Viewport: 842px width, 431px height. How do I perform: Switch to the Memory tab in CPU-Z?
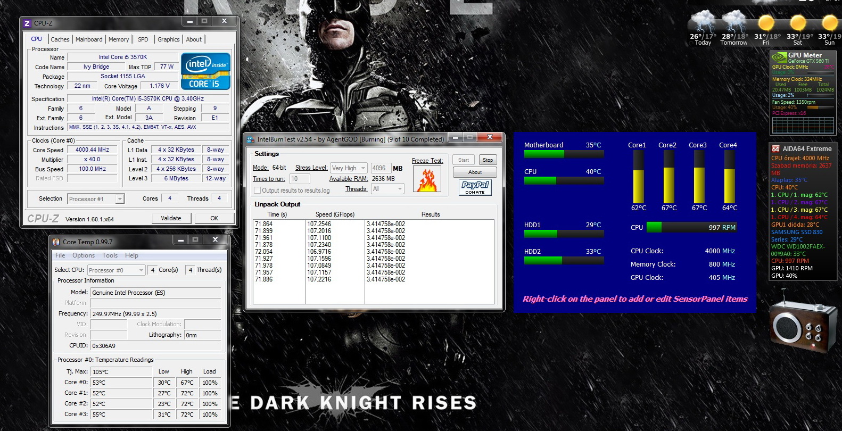(119, 39)
